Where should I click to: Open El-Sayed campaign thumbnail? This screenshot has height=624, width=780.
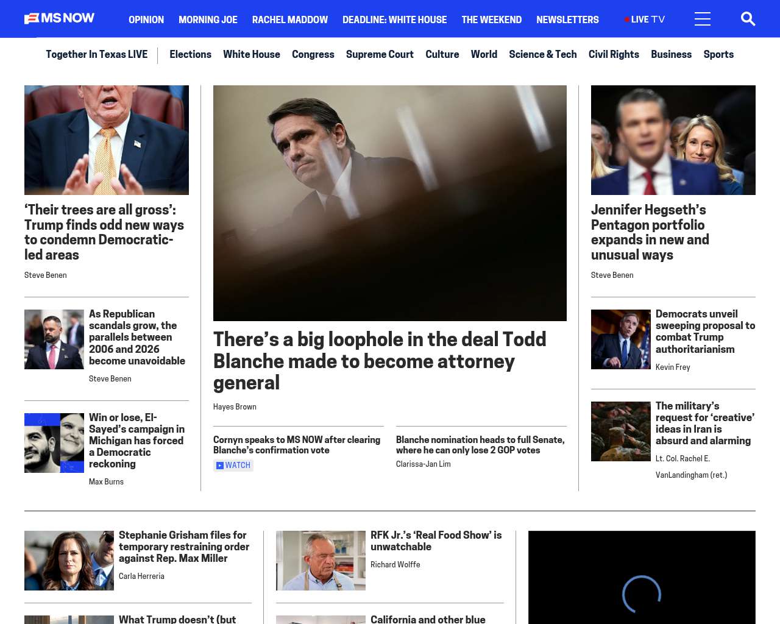[x=54, y=443]
